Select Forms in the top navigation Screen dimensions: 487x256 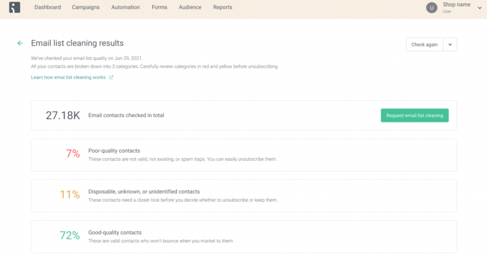point(159,7)
